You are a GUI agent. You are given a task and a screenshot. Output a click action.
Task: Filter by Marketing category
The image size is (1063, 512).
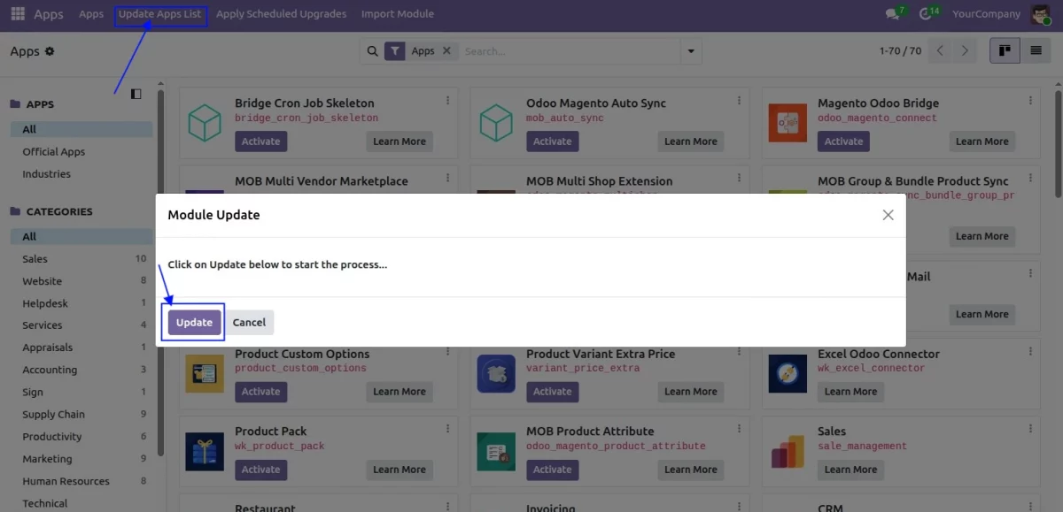tap(81, 459)
